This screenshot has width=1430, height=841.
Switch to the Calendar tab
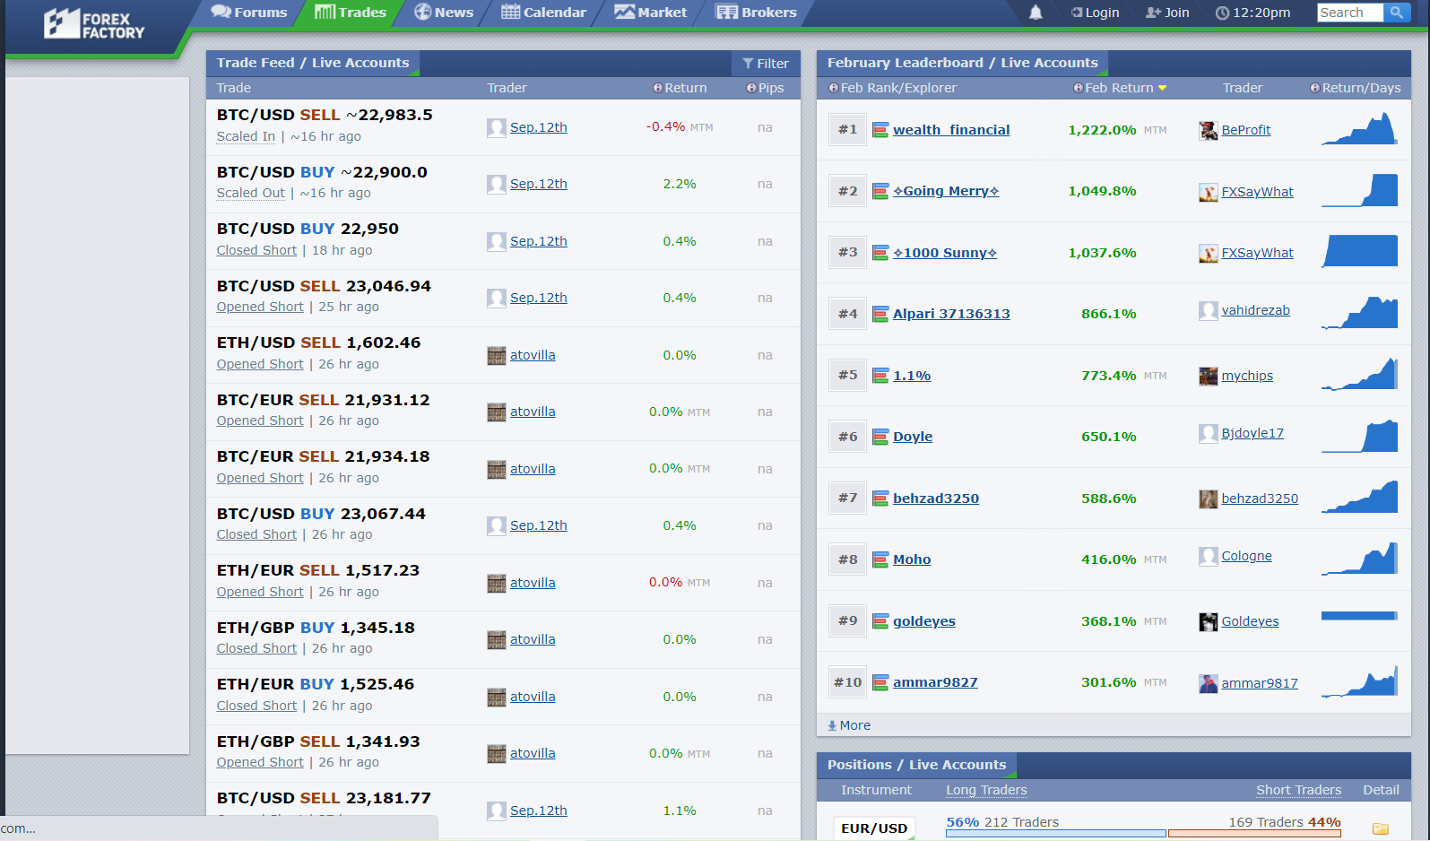[x=543, y=13]
